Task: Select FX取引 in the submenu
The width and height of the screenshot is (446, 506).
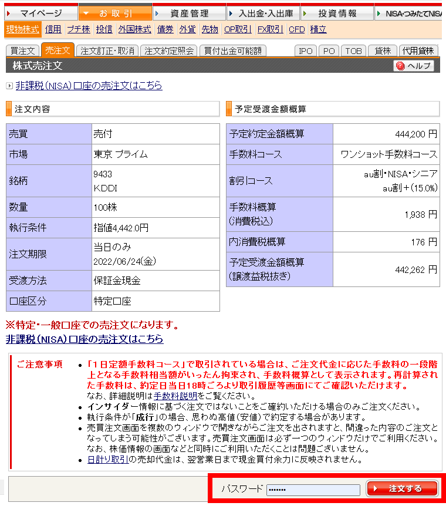Action: (x=270, y=29)
